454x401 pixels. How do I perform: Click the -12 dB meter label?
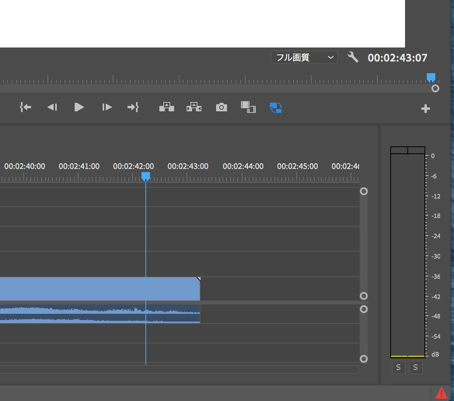coord(435,196)
